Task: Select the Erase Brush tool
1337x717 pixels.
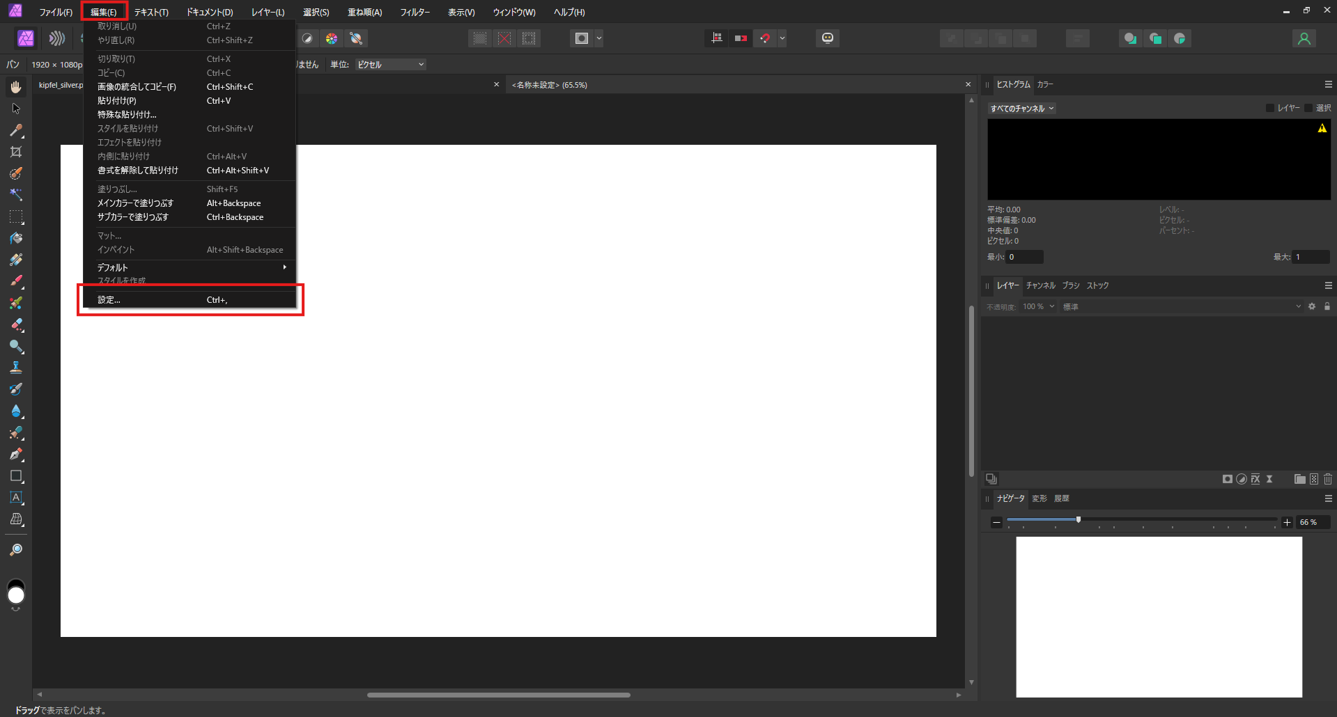Action: [x=16, y=324]
